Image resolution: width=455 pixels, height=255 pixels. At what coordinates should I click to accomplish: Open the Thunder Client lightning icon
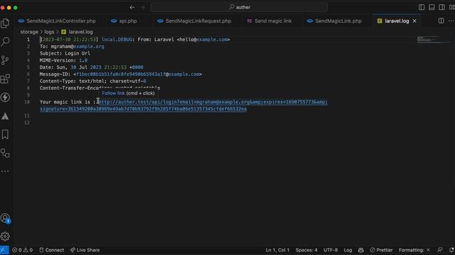click(5, 98)
